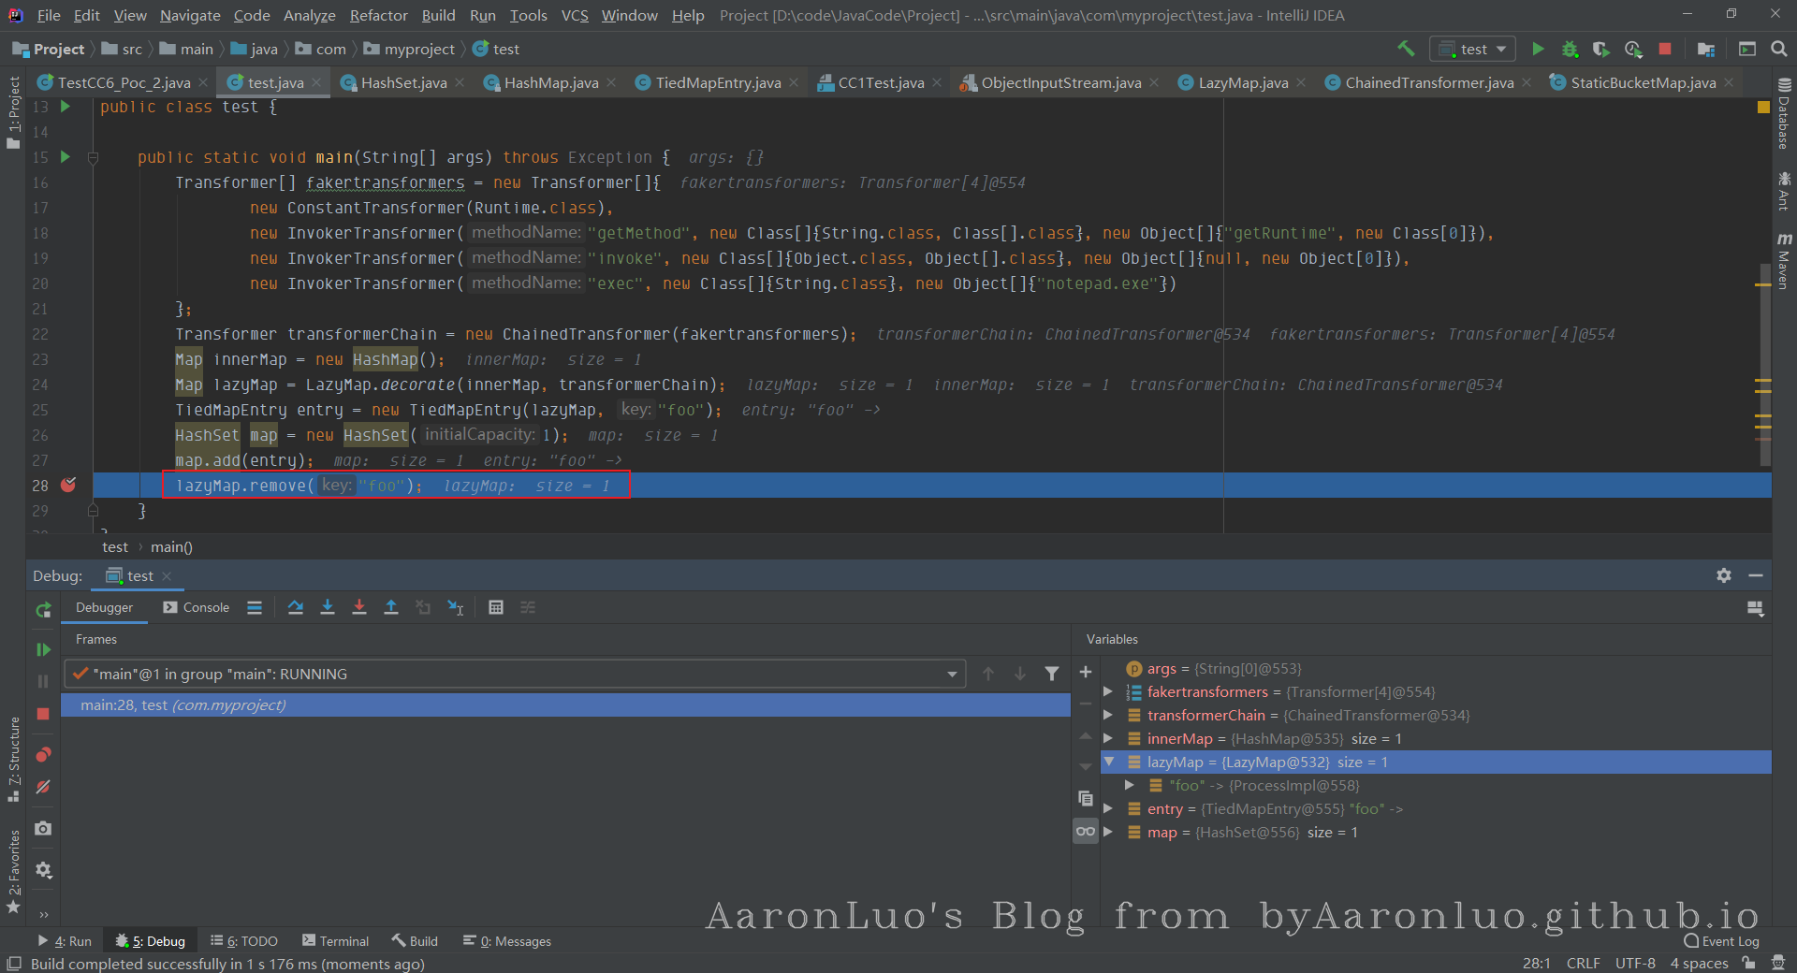Toggle Mute Breakpoints in debug sidebar

43,787
